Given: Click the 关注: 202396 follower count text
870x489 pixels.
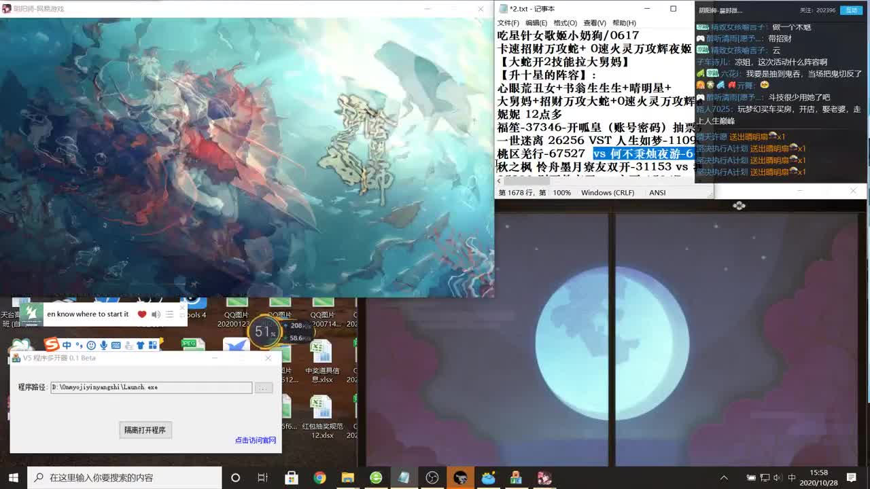Looking at the screenshot, I should point(817,10).
